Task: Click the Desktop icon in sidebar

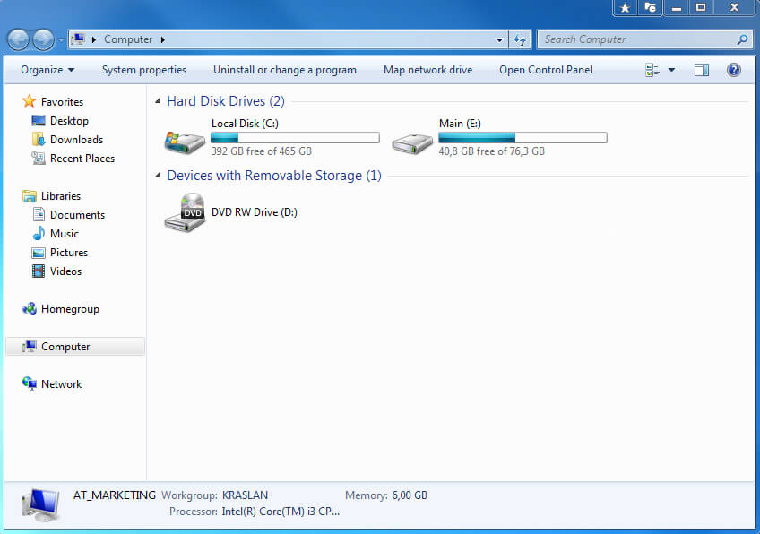Action: 39,121
